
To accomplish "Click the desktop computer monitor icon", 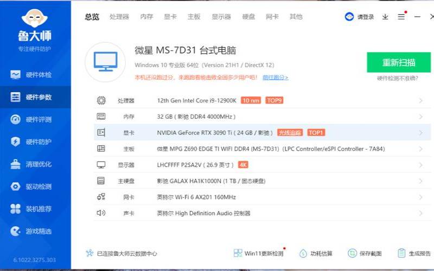I will pyautogui.click(x=105, y=62).
